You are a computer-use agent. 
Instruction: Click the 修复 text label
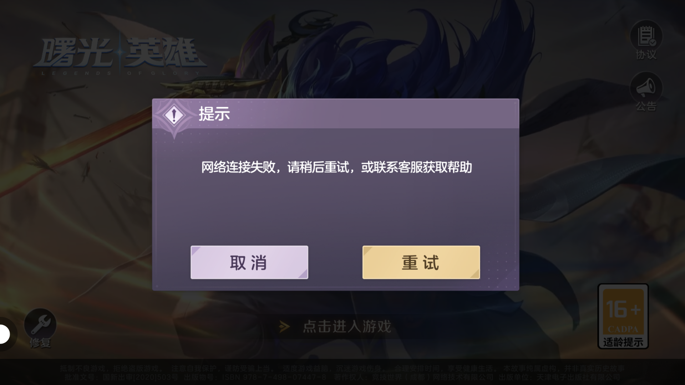click(40, 343)
